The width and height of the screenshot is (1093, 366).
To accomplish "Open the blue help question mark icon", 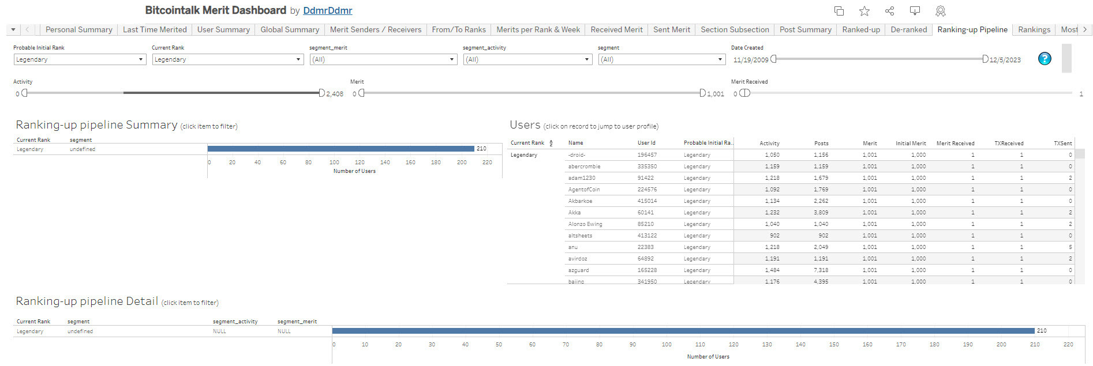I will [1045, 59].
